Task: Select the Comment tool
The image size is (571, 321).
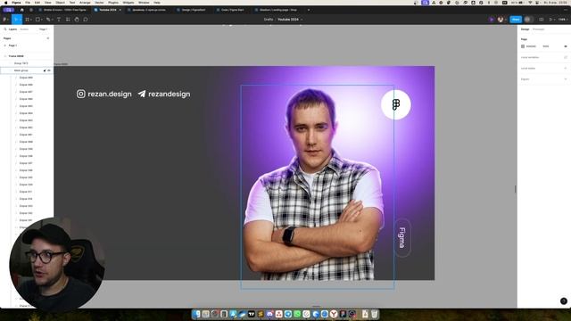Action: pyautogui.click(x=86, y=20)
